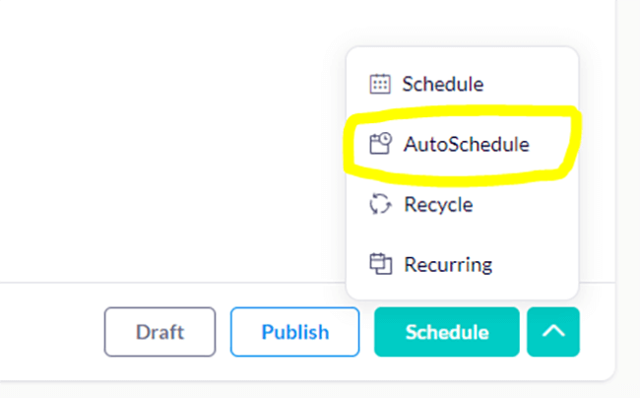The width and height of the screenshot is (640, 398).
Task: Click the Recurring stacked calendar icon
Action: 379,264
